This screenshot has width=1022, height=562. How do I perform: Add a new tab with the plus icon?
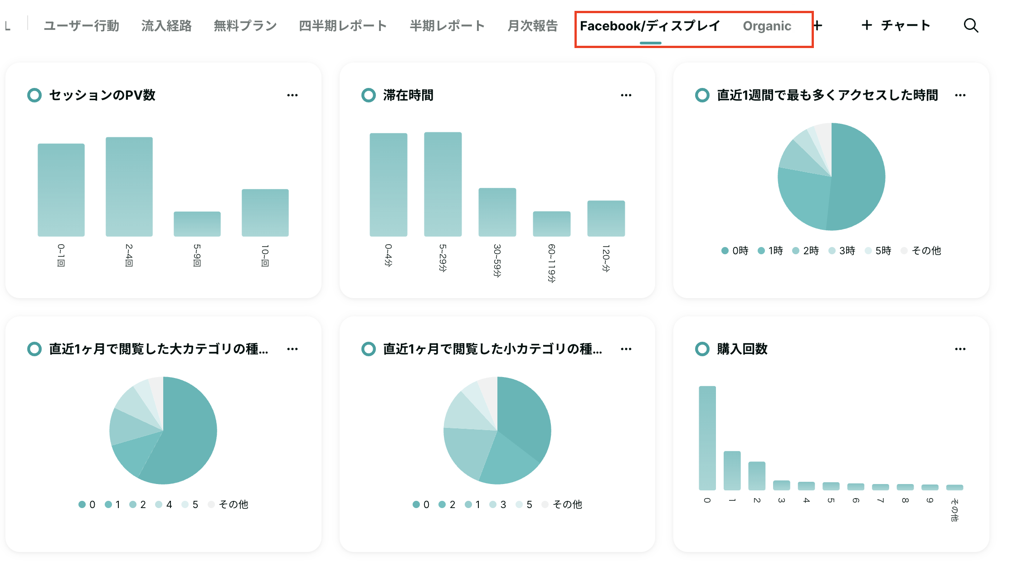point(818,25)
